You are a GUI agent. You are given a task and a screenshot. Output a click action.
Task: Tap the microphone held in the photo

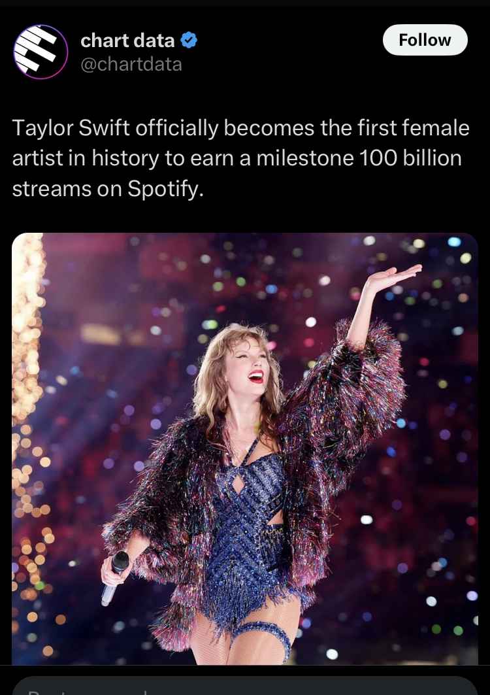(115, 577)
